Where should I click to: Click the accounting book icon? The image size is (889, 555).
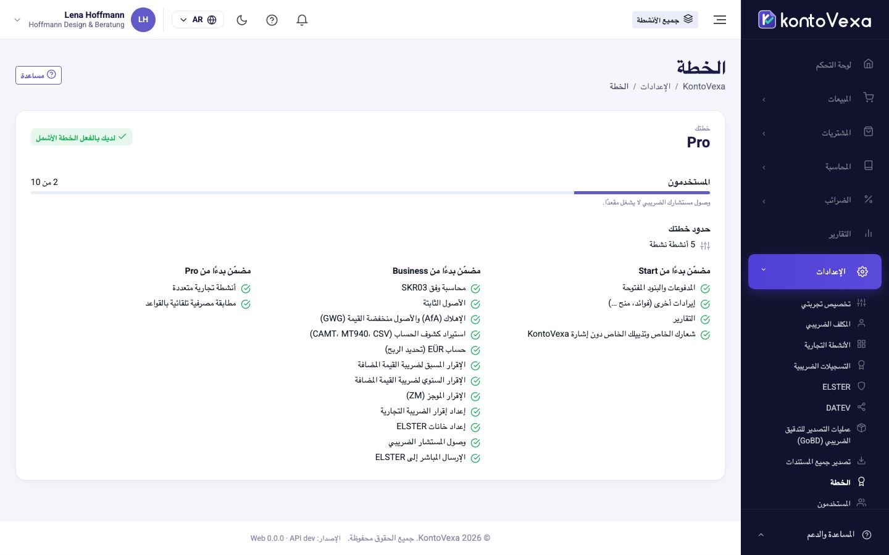click(x=869, y=166)
